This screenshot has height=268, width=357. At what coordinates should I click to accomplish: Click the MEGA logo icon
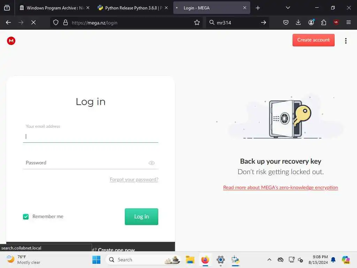tap(11, 41)
